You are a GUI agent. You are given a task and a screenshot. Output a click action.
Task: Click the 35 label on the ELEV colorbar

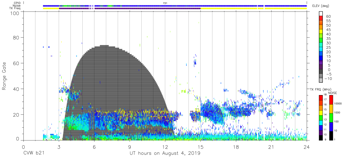click(x=328, y=39)
